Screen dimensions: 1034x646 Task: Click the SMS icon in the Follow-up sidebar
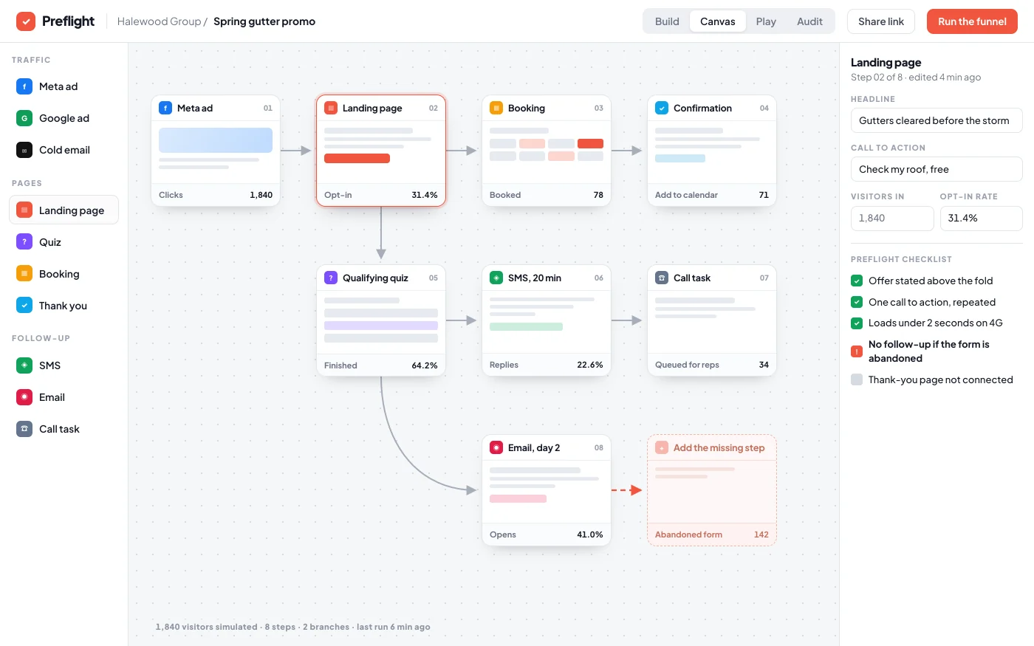point(24,365)
